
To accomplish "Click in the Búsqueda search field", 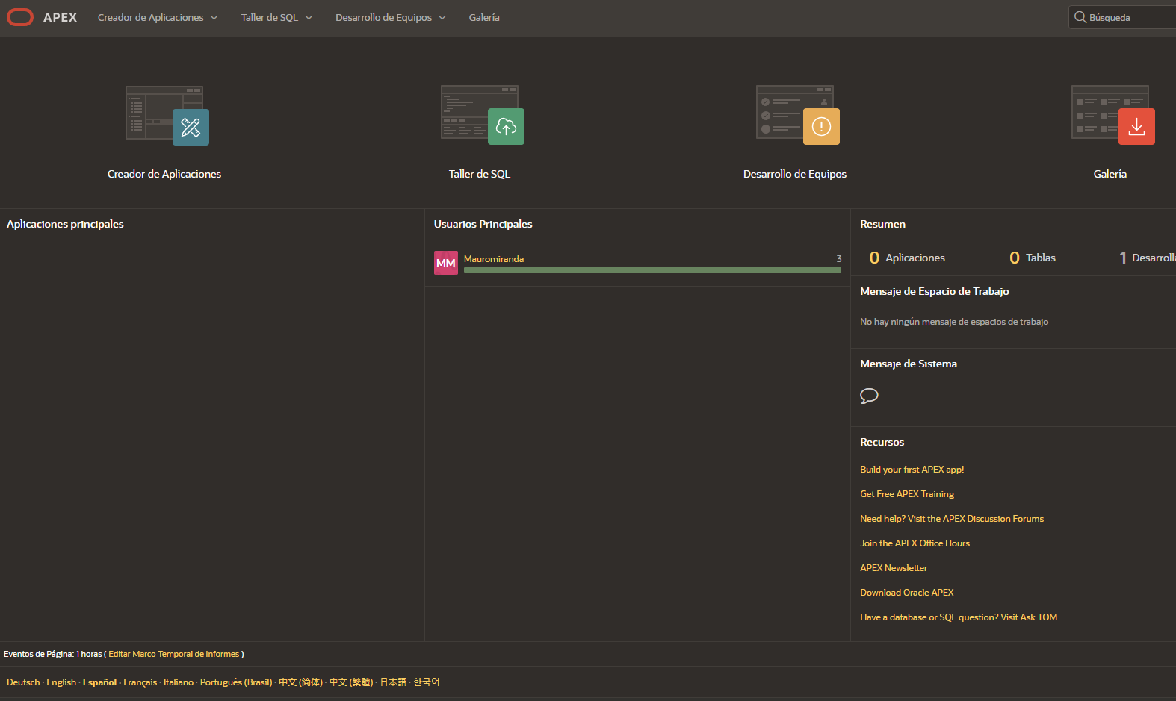I will pyautogui.click(x=1130, y=17).
